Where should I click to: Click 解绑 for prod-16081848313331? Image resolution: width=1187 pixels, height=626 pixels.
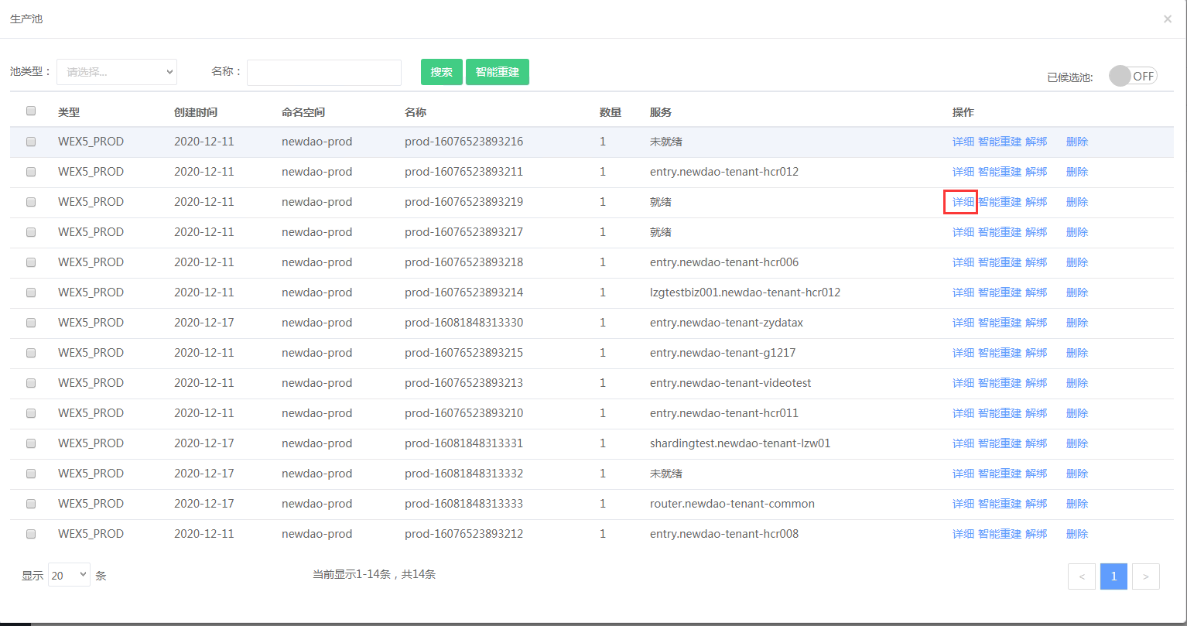coord(1036,443)
